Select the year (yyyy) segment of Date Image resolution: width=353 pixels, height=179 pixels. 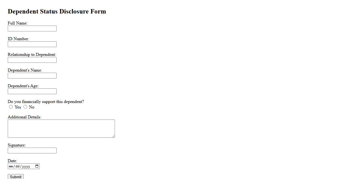(26, 166)
